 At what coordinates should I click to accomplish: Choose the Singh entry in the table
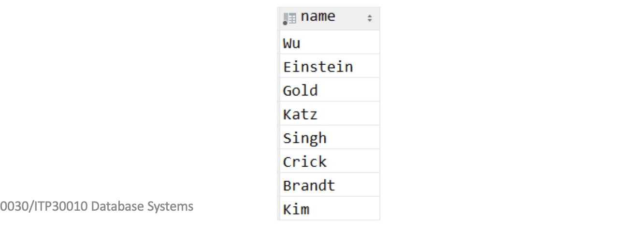330,137
